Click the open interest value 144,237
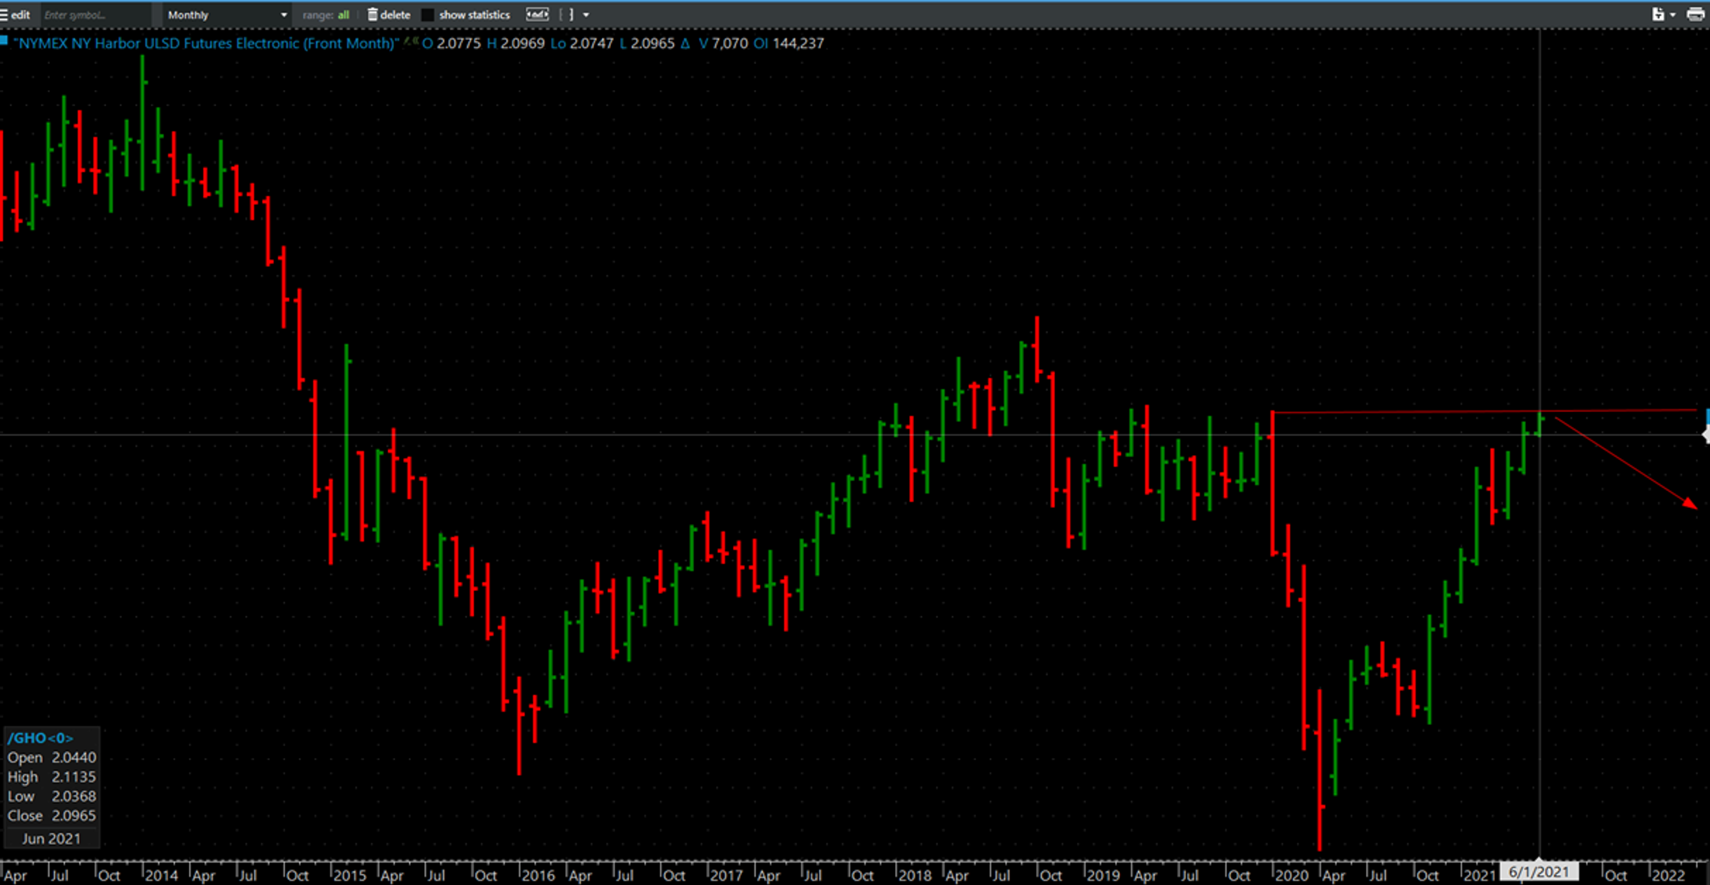The height and width of the screenshot is (885, 1710). coord(798,43)
